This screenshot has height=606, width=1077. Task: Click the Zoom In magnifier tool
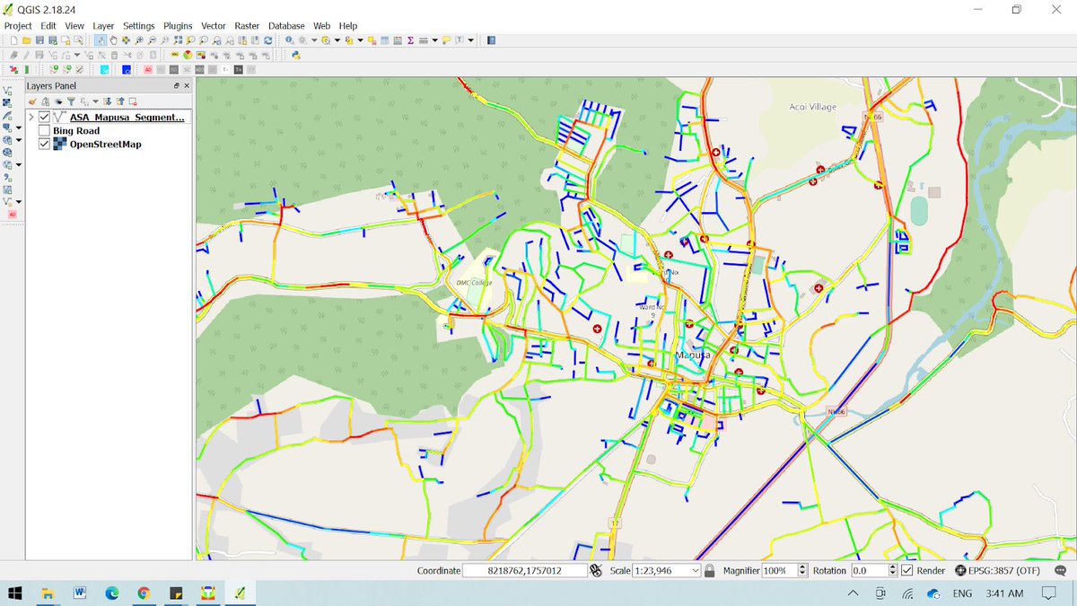[x=139, y=40]
